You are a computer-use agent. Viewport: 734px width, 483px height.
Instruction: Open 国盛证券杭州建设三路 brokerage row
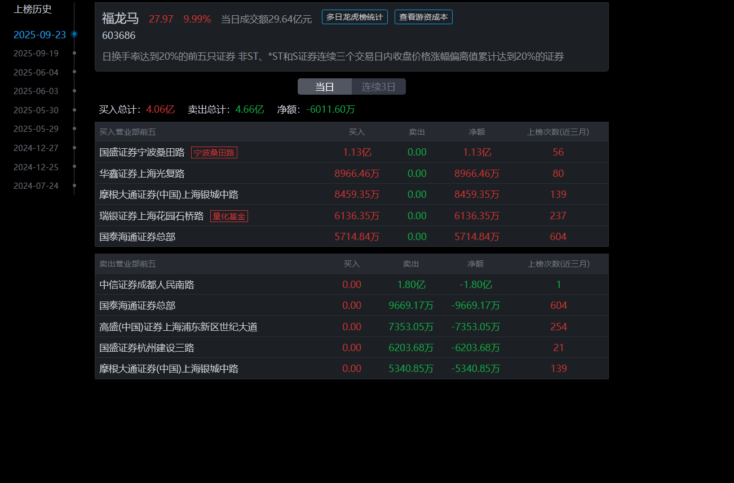coord(352,348)
